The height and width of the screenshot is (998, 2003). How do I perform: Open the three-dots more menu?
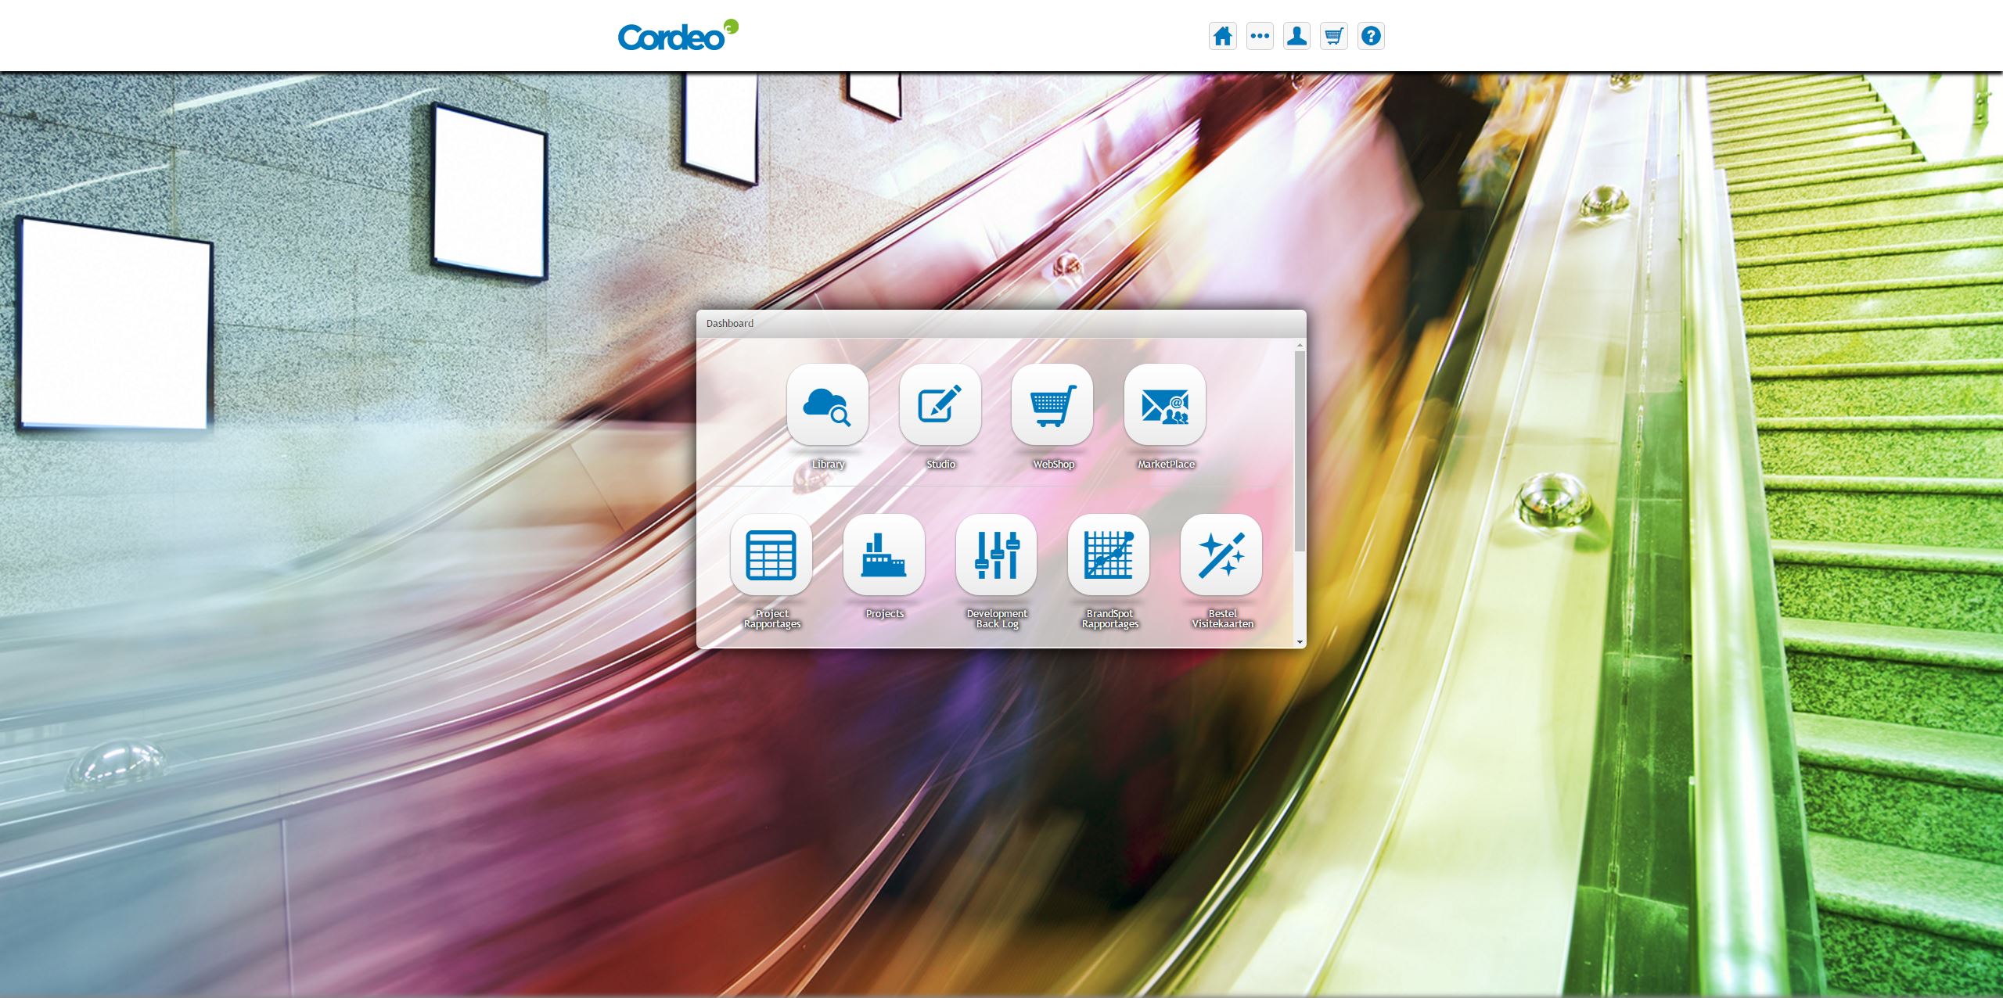point(1260,36)
